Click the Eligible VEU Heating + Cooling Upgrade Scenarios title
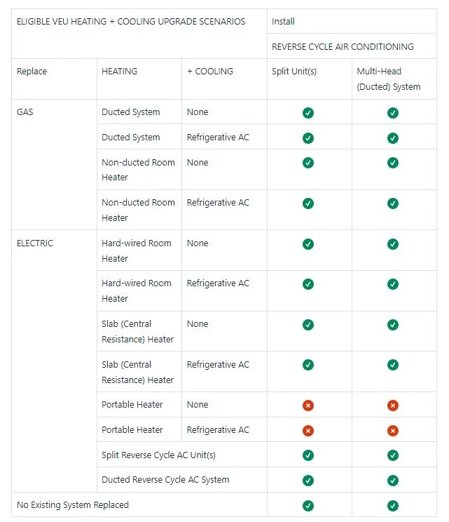The image size is (449, 522). (x=131, y=21)
